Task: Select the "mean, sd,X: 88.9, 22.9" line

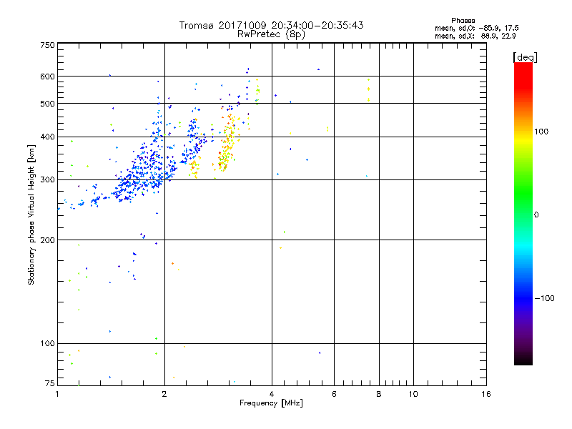Action: pyautogui.click(x=475, y=36)
